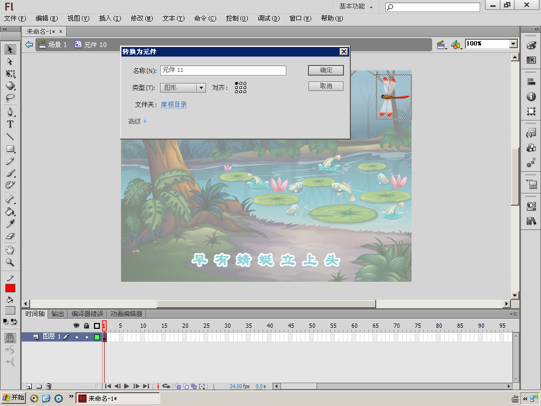Click the red fill color swatch
541x406 pixels.
(x=10, y=288)
